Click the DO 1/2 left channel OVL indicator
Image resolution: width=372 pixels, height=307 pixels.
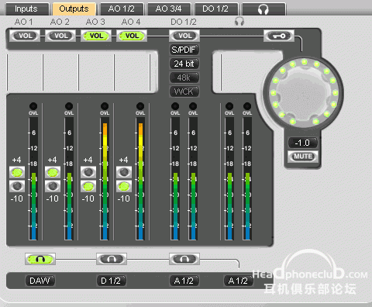pos(175,106)
